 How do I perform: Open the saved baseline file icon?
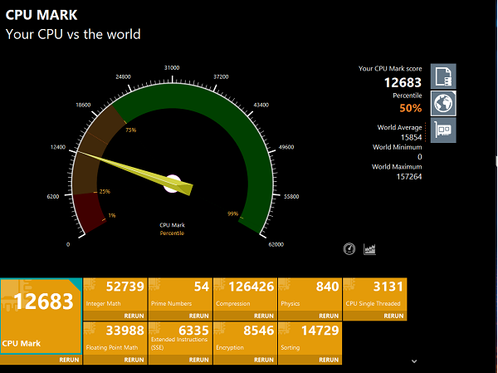pos(443,76)
